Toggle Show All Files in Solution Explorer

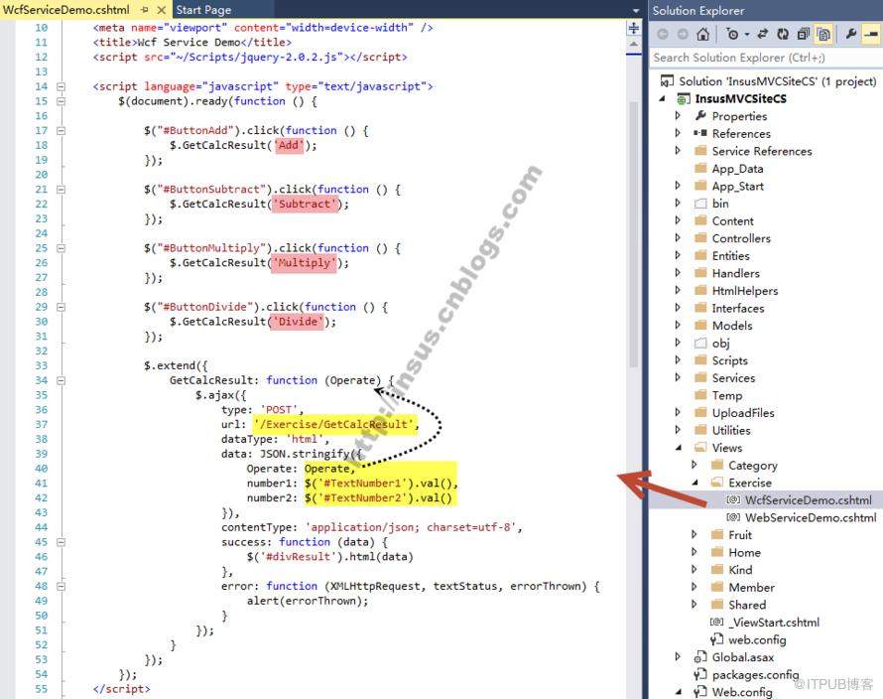[x=823, y=35]
